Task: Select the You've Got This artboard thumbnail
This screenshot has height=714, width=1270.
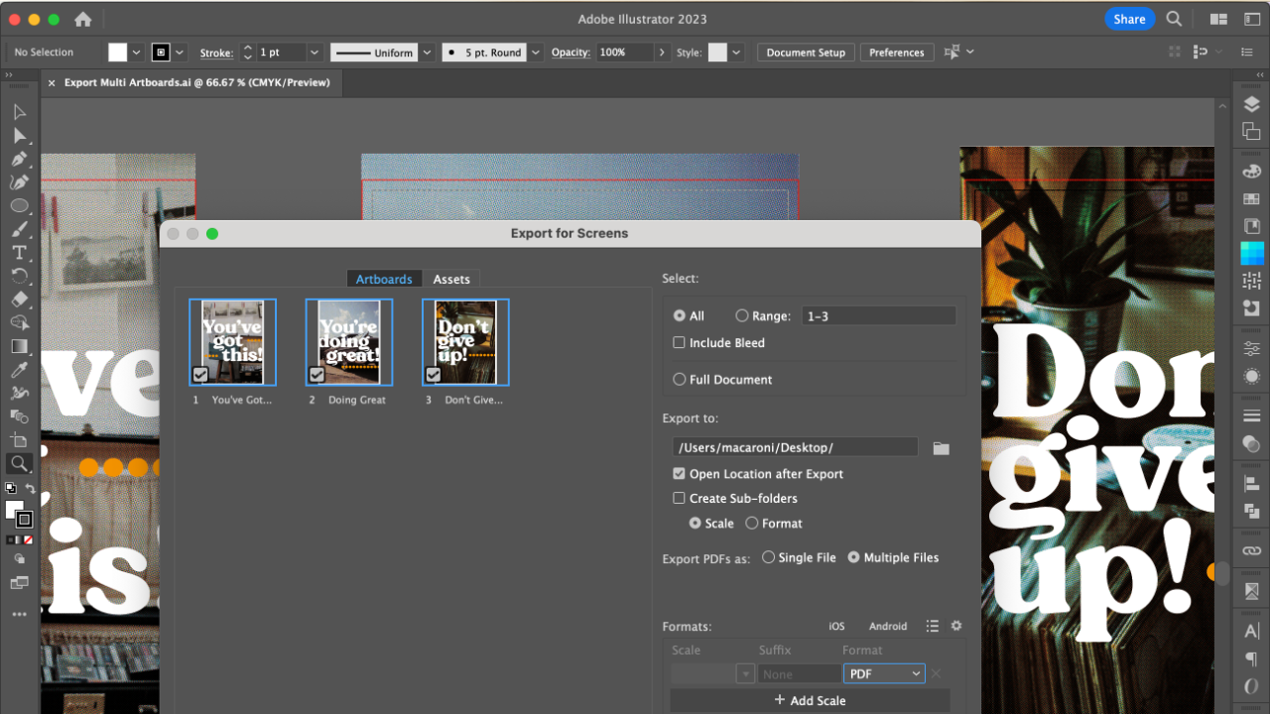Action: (232, 342)
